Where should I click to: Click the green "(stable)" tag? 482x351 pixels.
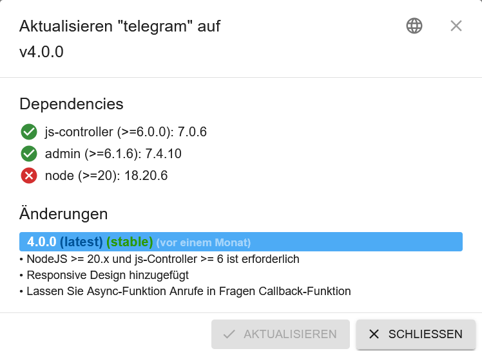point(130,242)
